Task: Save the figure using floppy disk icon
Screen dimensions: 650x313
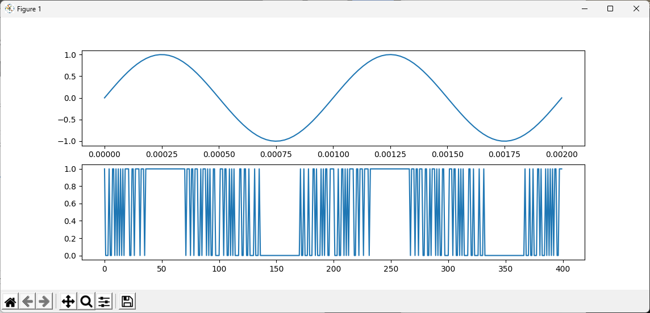Action: (127, 301)
